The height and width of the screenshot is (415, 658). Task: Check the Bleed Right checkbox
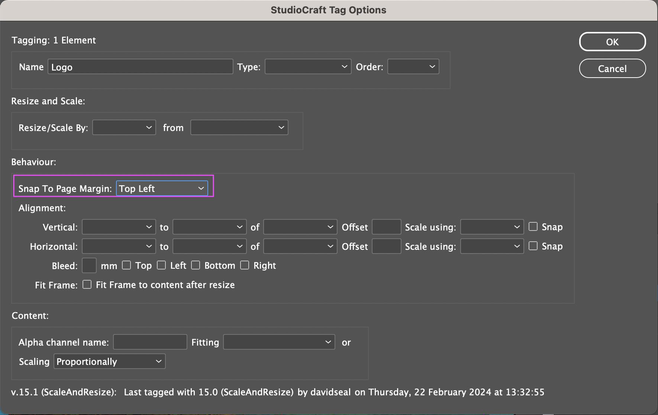(245, 265)
